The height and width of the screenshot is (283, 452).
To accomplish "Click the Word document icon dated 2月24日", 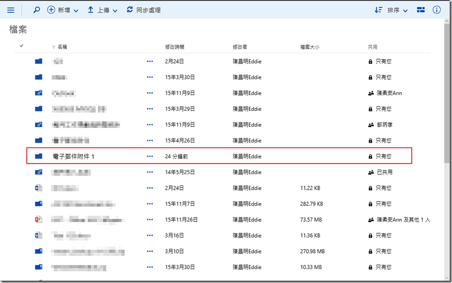I will (x=38, y=188).
